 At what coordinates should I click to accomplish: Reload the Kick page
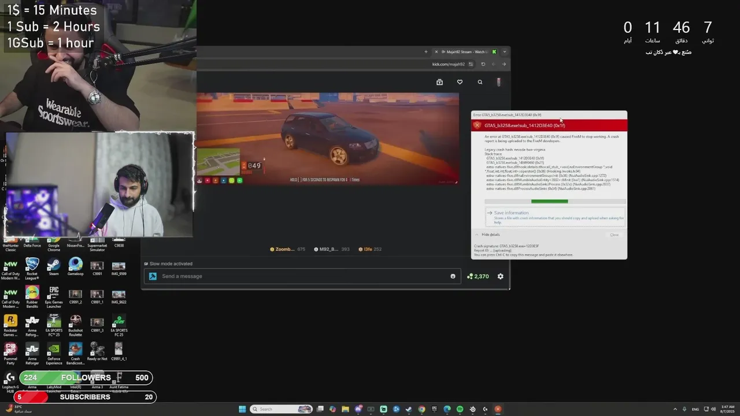[x=483, y=64]
